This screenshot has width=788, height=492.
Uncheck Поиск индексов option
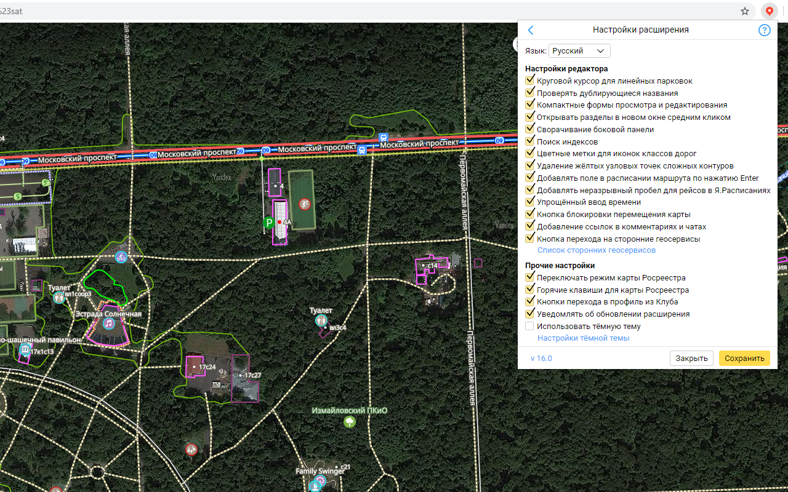click(529, 141)
